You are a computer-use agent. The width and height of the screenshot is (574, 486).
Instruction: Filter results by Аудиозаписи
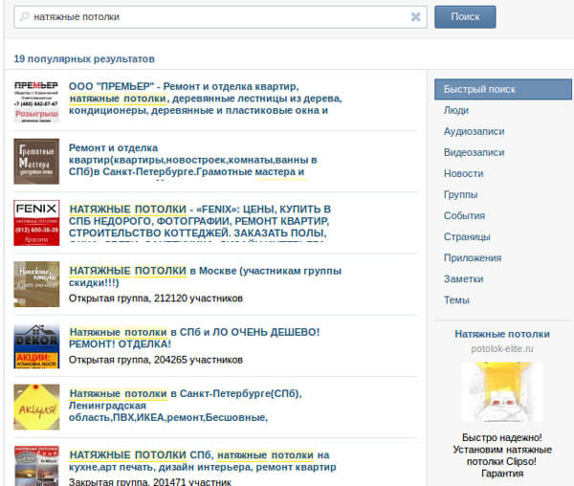click(475, 131)
